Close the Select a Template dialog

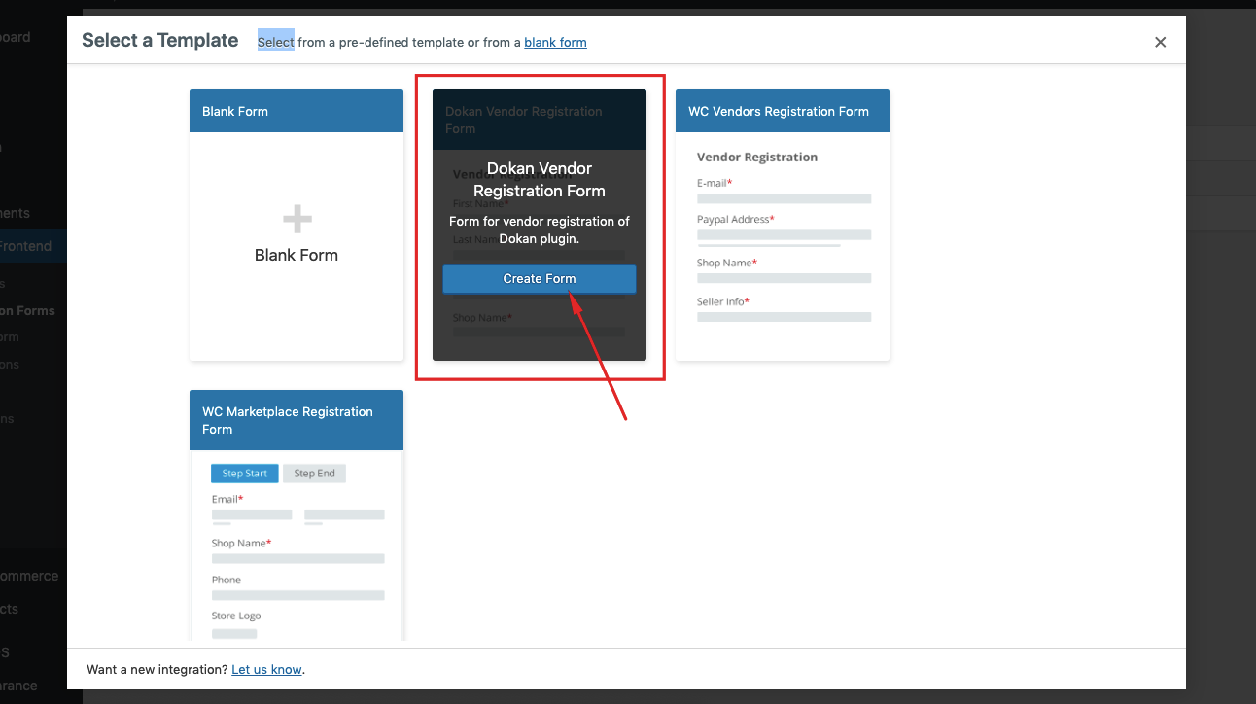click(1160, 42)
